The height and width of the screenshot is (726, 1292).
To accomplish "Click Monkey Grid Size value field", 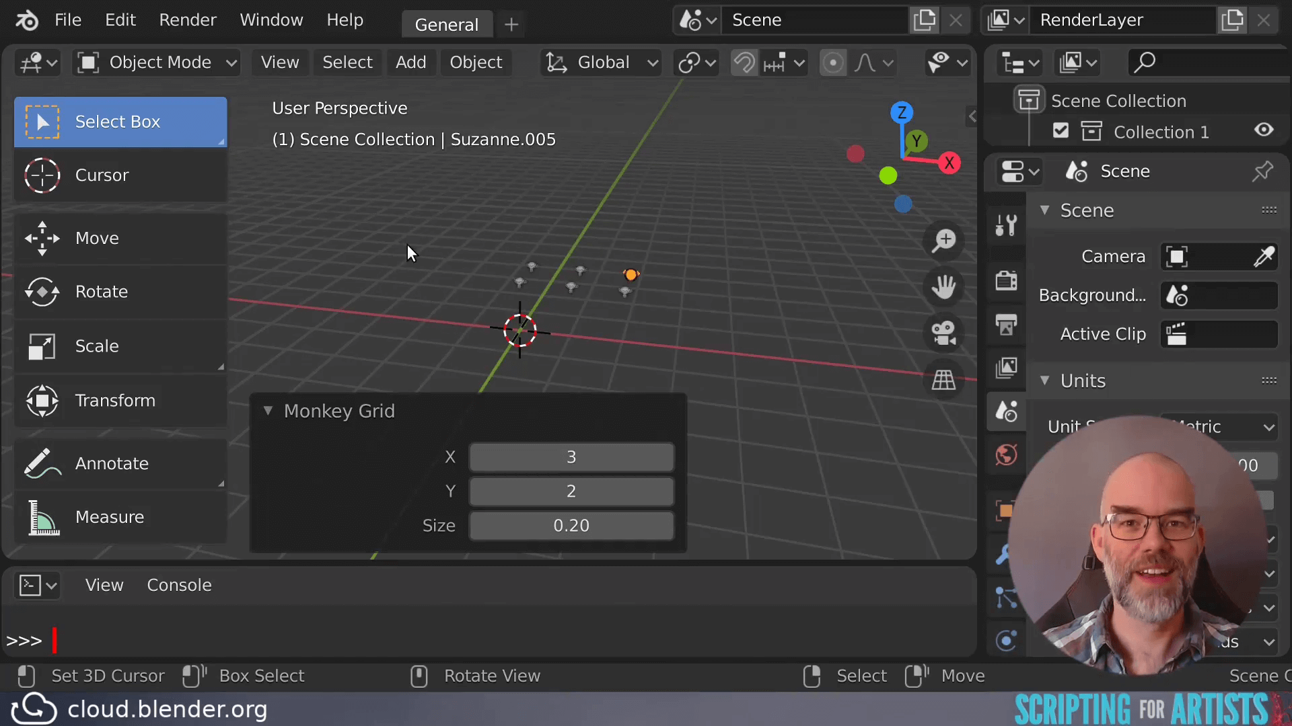I will (571, 526).
